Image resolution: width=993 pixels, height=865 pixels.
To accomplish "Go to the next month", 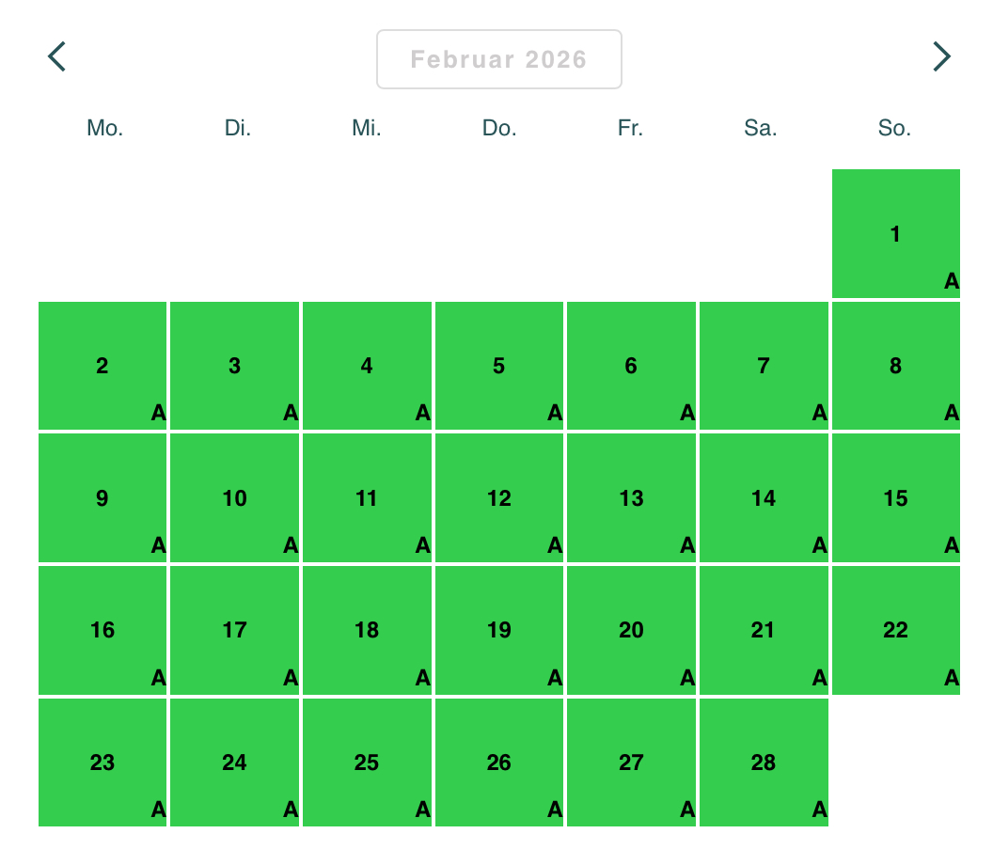I will click(x=940, y=57).
